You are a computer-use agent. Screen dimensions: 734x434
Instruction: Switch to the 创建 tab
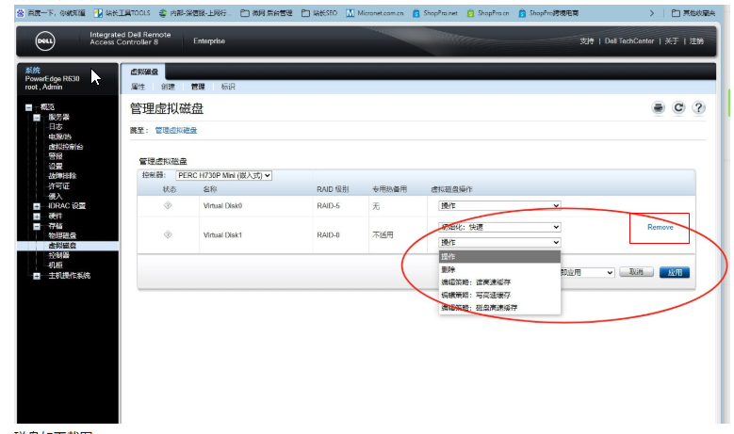(x=168, y=87)
